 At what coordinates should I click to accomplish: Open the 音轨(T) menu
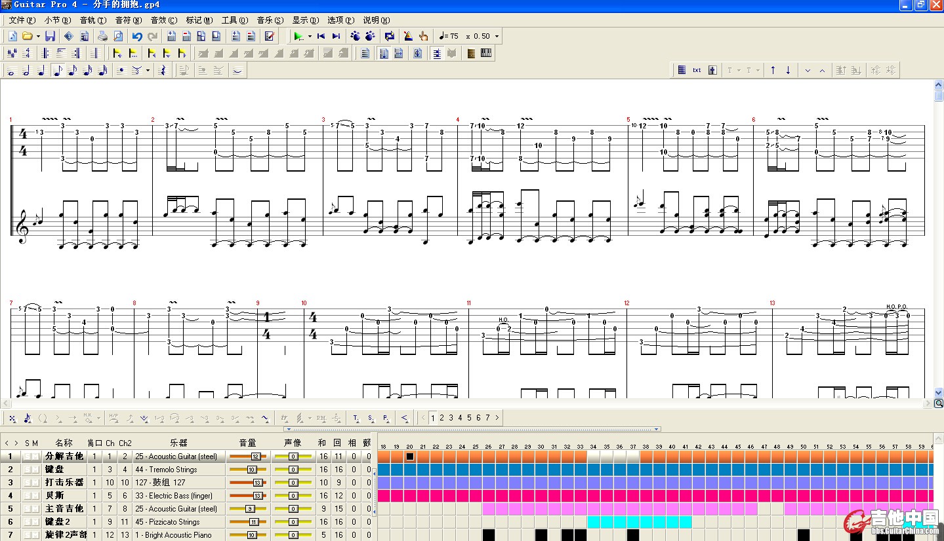pos(92,20)
